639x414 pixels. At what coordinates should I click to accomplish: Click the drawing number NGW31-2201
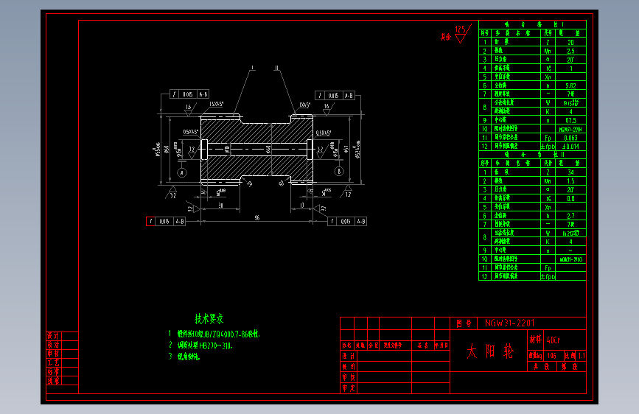509,323
